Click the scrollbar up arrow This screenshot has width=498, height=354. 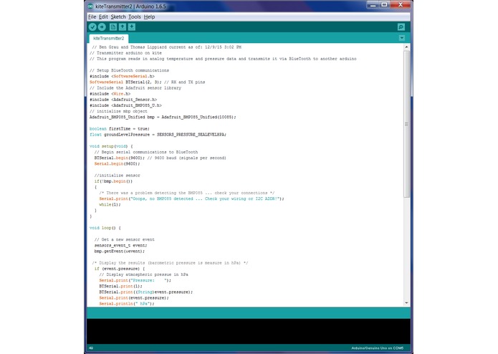coord(406,47)
